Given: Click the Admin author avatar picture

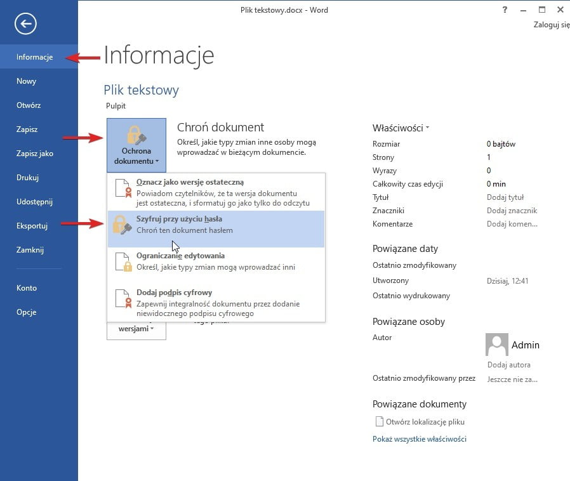Looking at the screenshot, I should (x=496, y=345).
